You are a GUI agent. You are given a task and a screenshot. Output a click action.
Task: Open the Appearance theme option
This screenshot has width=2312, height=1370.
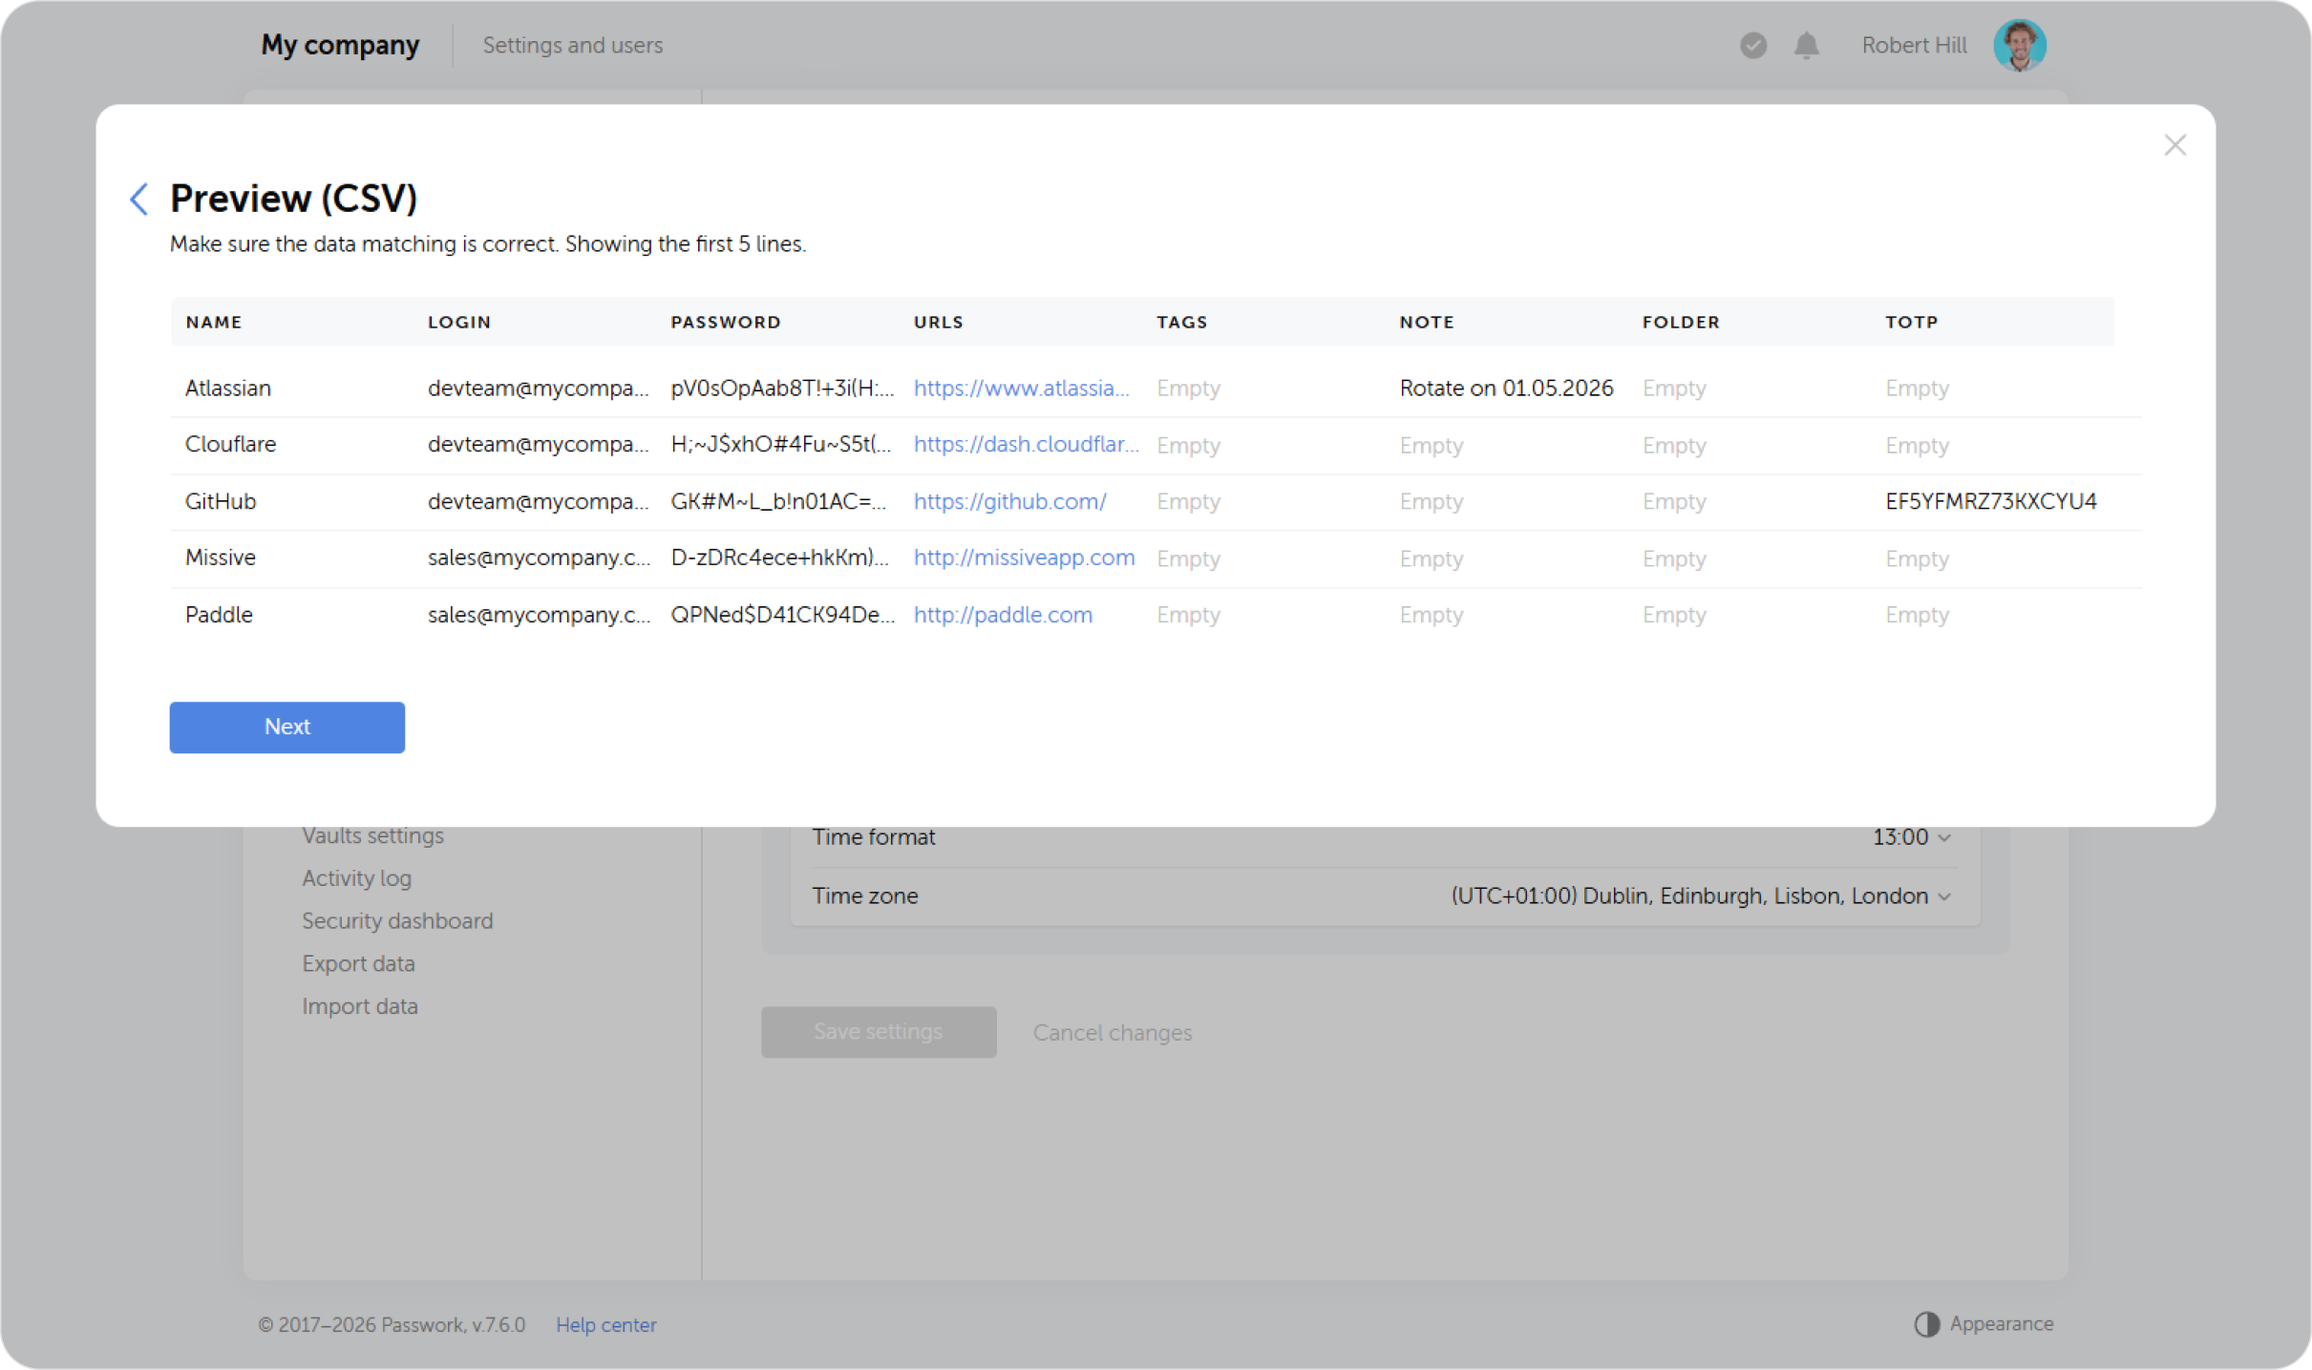point(2001,1323)
